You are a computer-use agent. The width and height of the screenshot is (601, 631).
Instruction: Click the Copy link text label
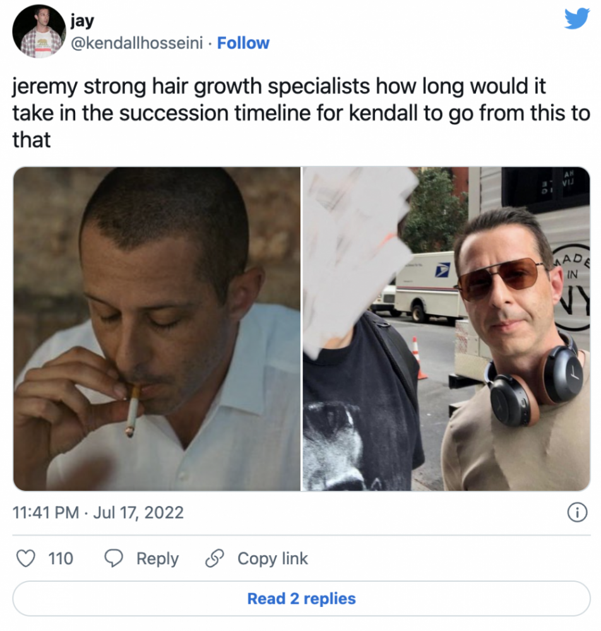coord(273,558)
